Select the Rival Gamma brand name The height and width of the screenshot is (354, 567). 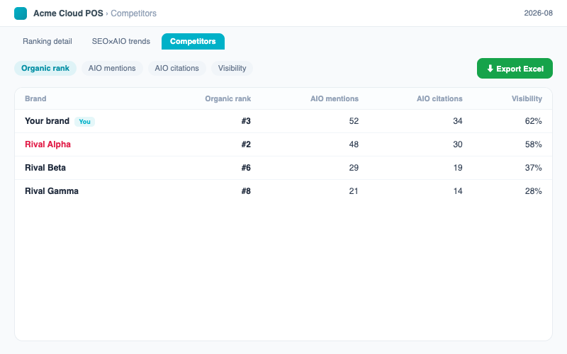click(x=52, y=191)
